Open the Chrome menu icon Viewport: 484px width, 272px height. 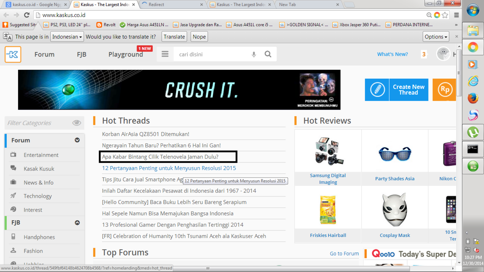coord(456,15)
